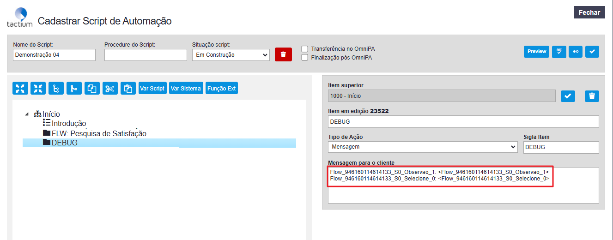Collapse the Início tree node
The image size is (613, 240).
(27, 114)
